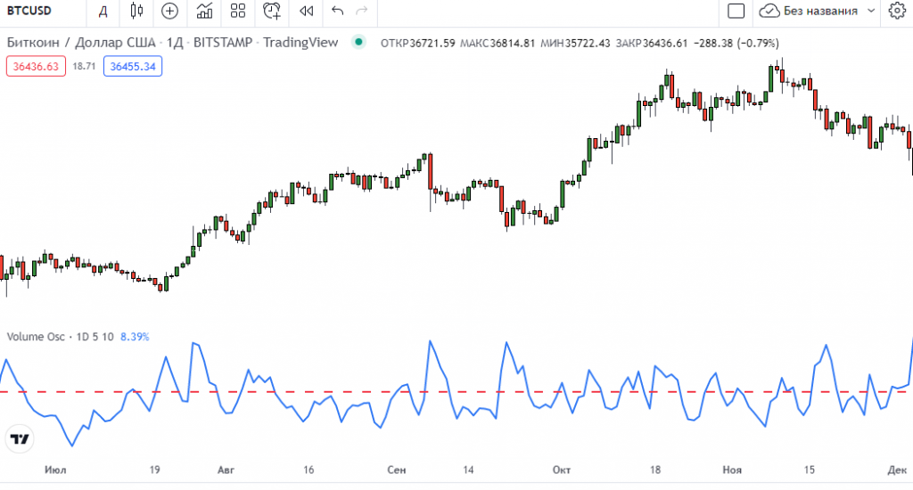
Task: Click the Июл label on time axis
Action: click(x=55, y=470)
